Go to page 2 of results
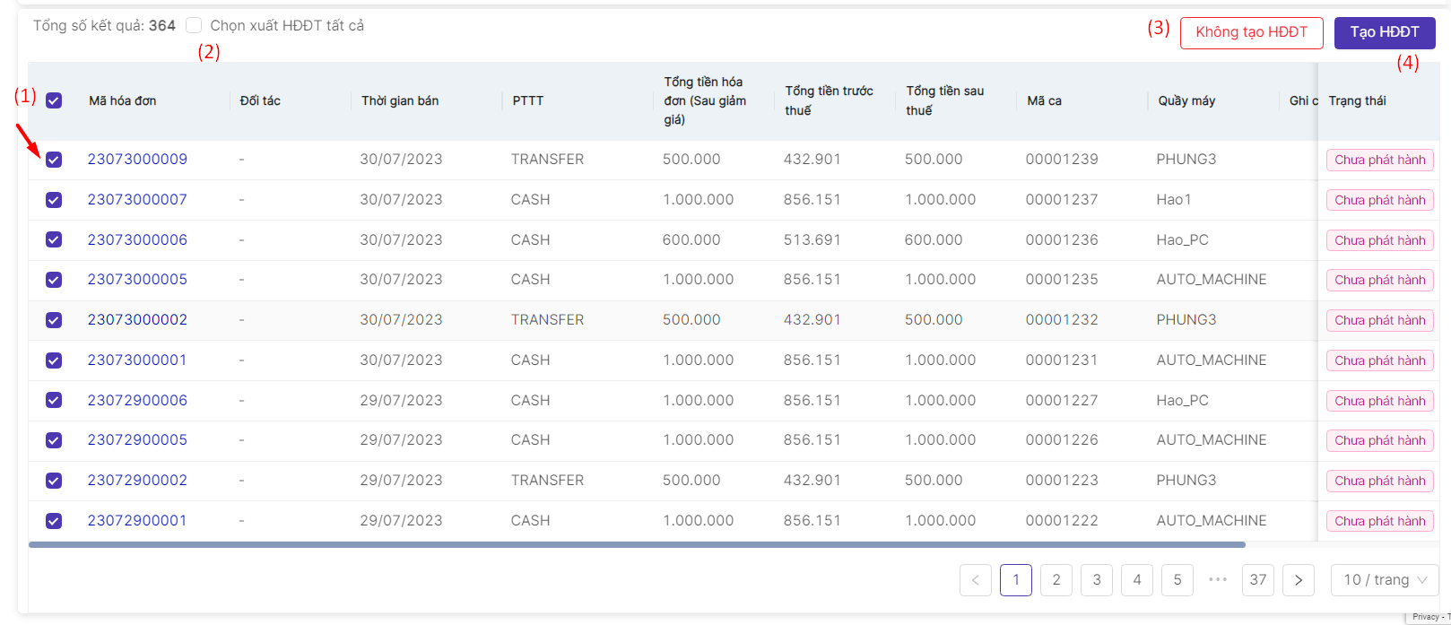Screen dimensions: 1451x625 click(x=1056, y=580)
